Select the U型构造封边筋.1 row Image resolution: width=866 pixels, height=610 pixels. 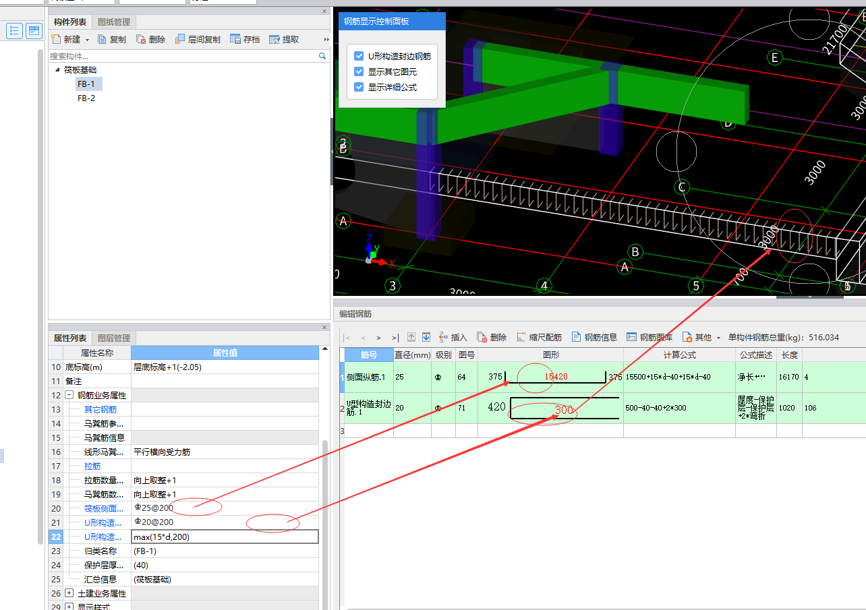tap(369, 408)
